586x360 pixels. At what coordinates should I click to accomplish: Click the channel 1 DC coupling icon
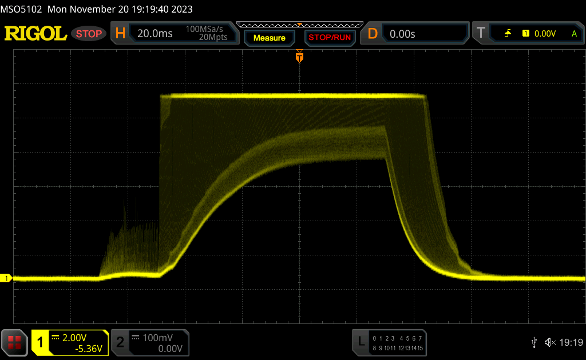(56, 338)
